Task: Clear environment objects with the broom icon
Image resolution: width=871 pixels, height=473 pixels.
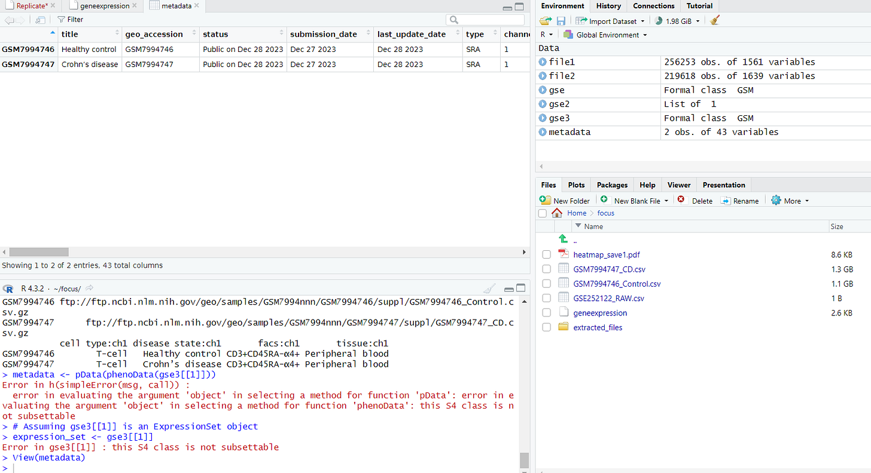Action: pyautogui.click(x=714, y=21)
